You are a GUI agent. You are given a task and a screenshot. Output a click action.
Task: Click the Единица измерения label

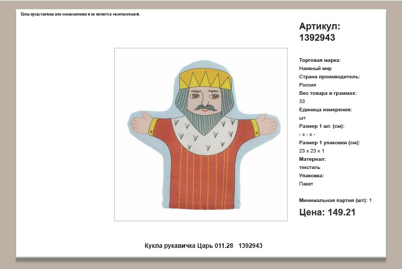coord(325,110)
